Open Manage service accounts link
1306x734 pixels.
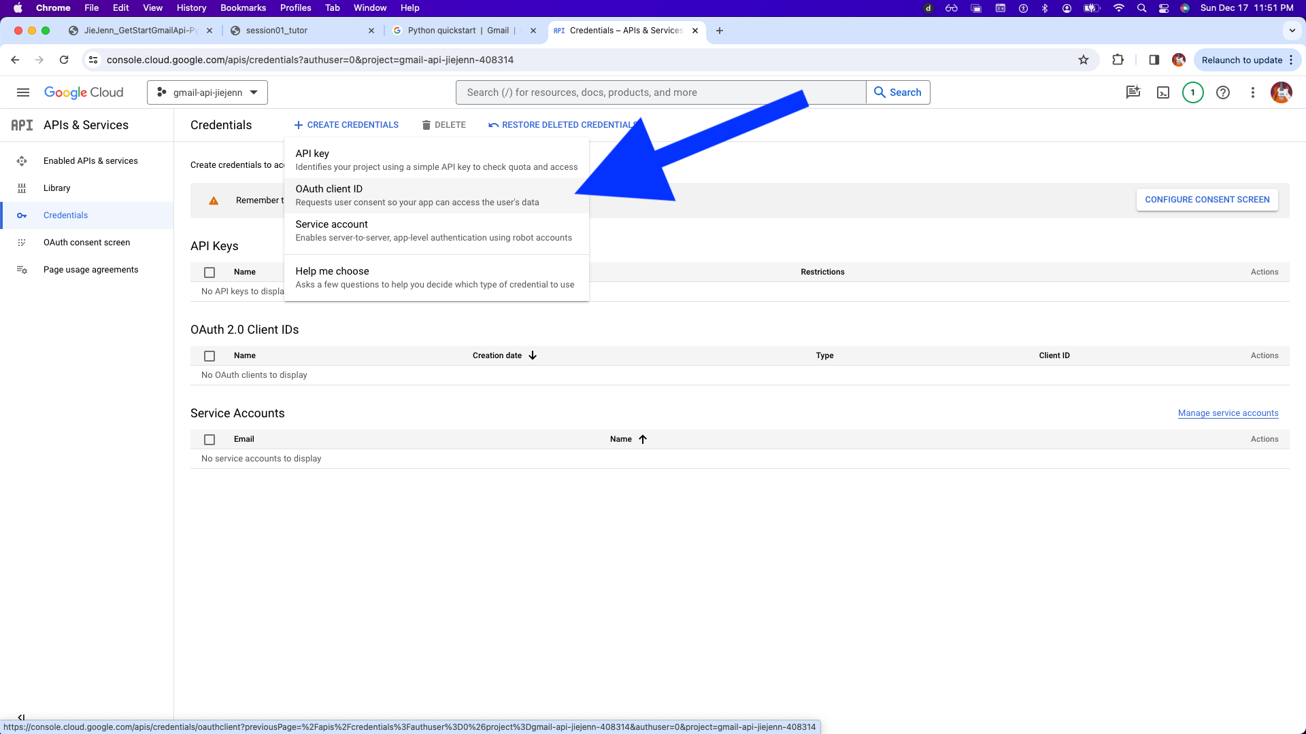(1228, 413)
